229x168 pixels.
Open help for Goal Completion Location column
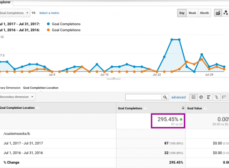[38, 108]
